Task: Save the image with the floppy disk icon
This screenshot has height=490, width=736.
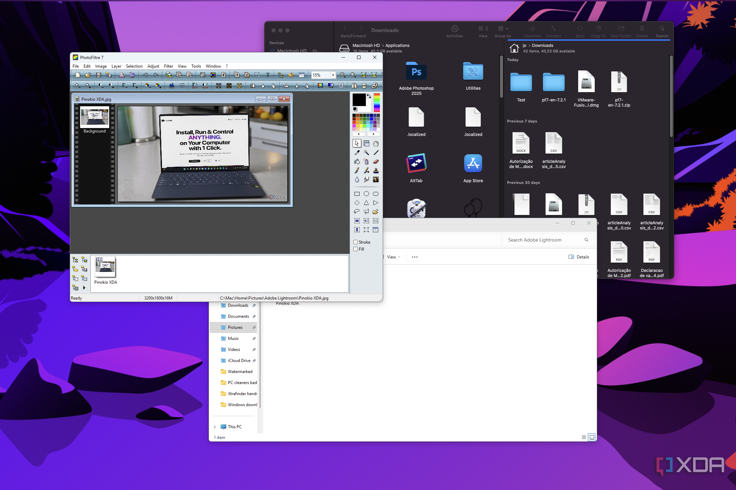Action: click(x=98, y=75)
